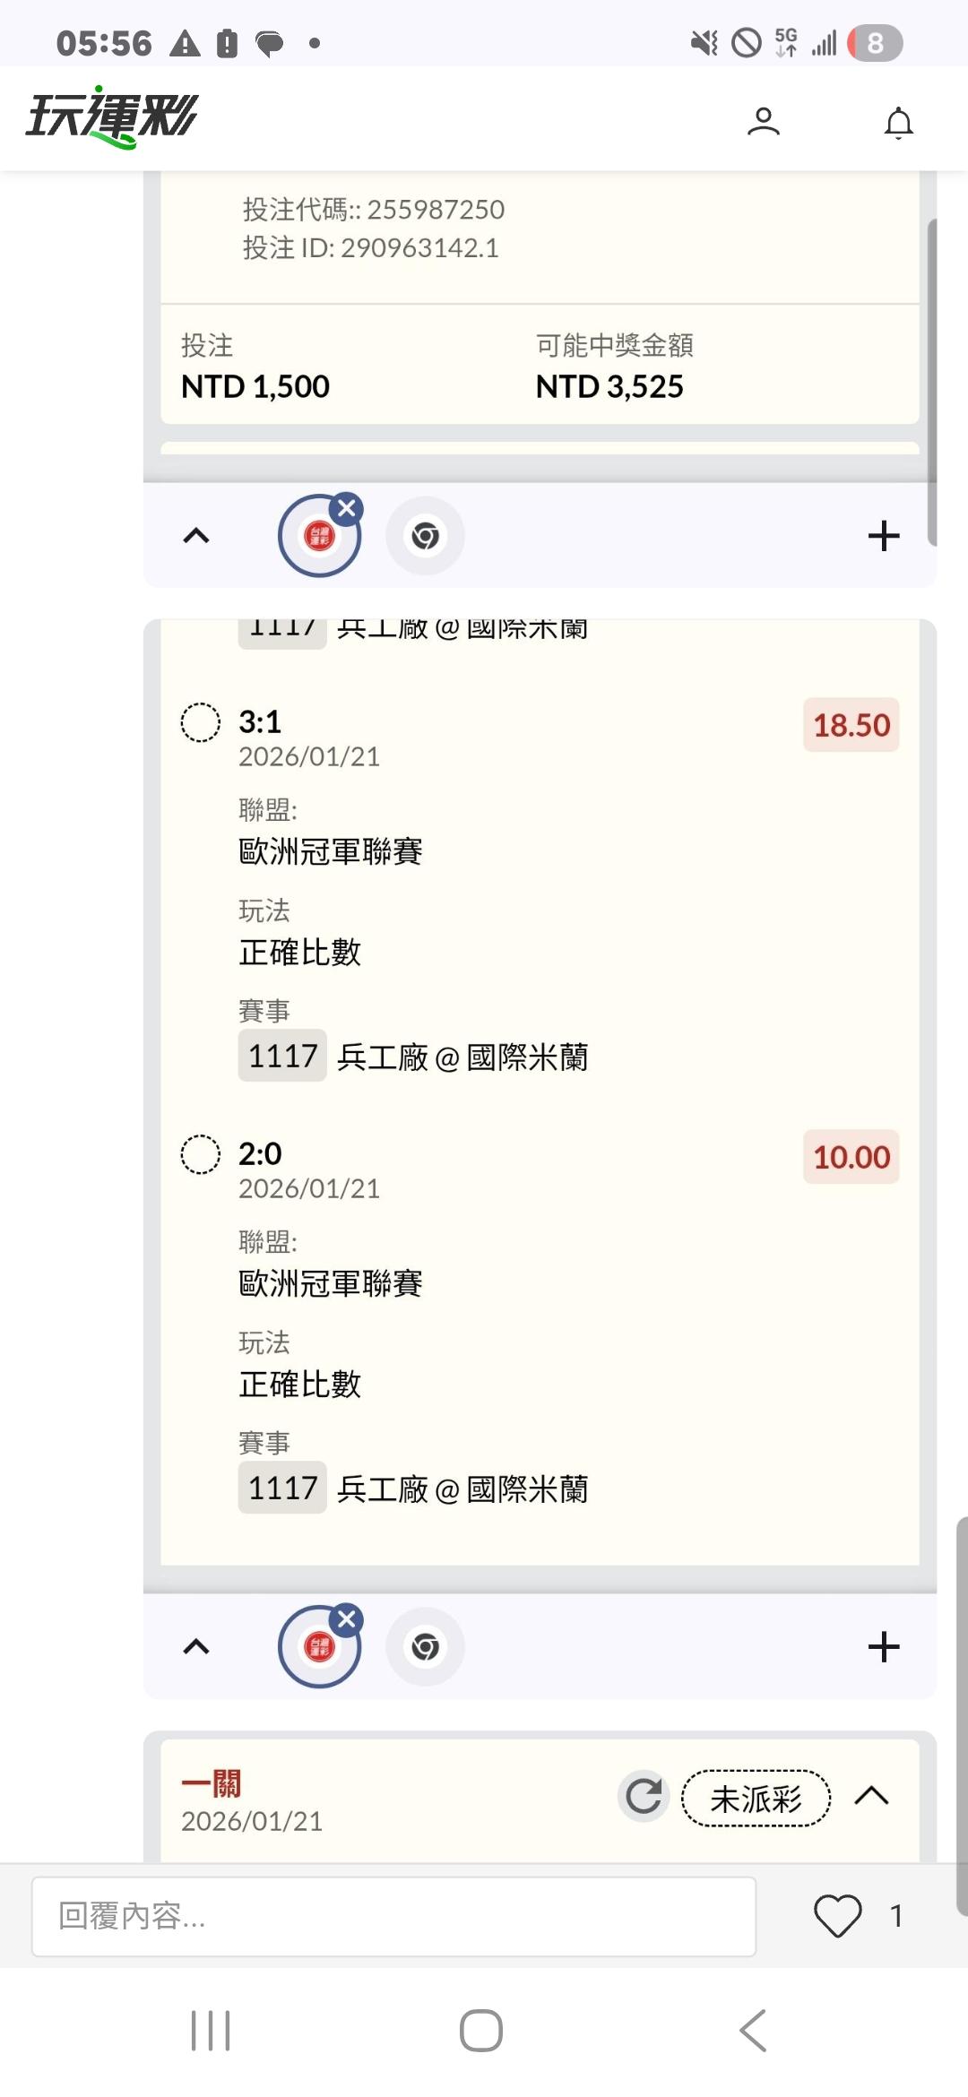The width and height of the screenshot is (968, 2097).
Task: Select the 2:0 correct score option
Action: point(201,1154)
